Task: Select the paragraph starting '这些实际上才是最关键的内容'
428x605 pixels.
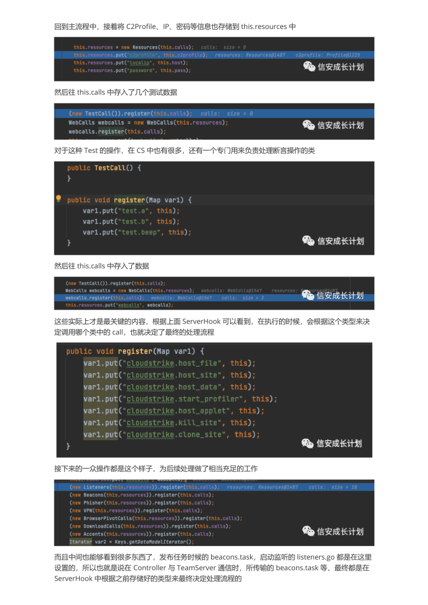Action: click(x=212, y=327)
